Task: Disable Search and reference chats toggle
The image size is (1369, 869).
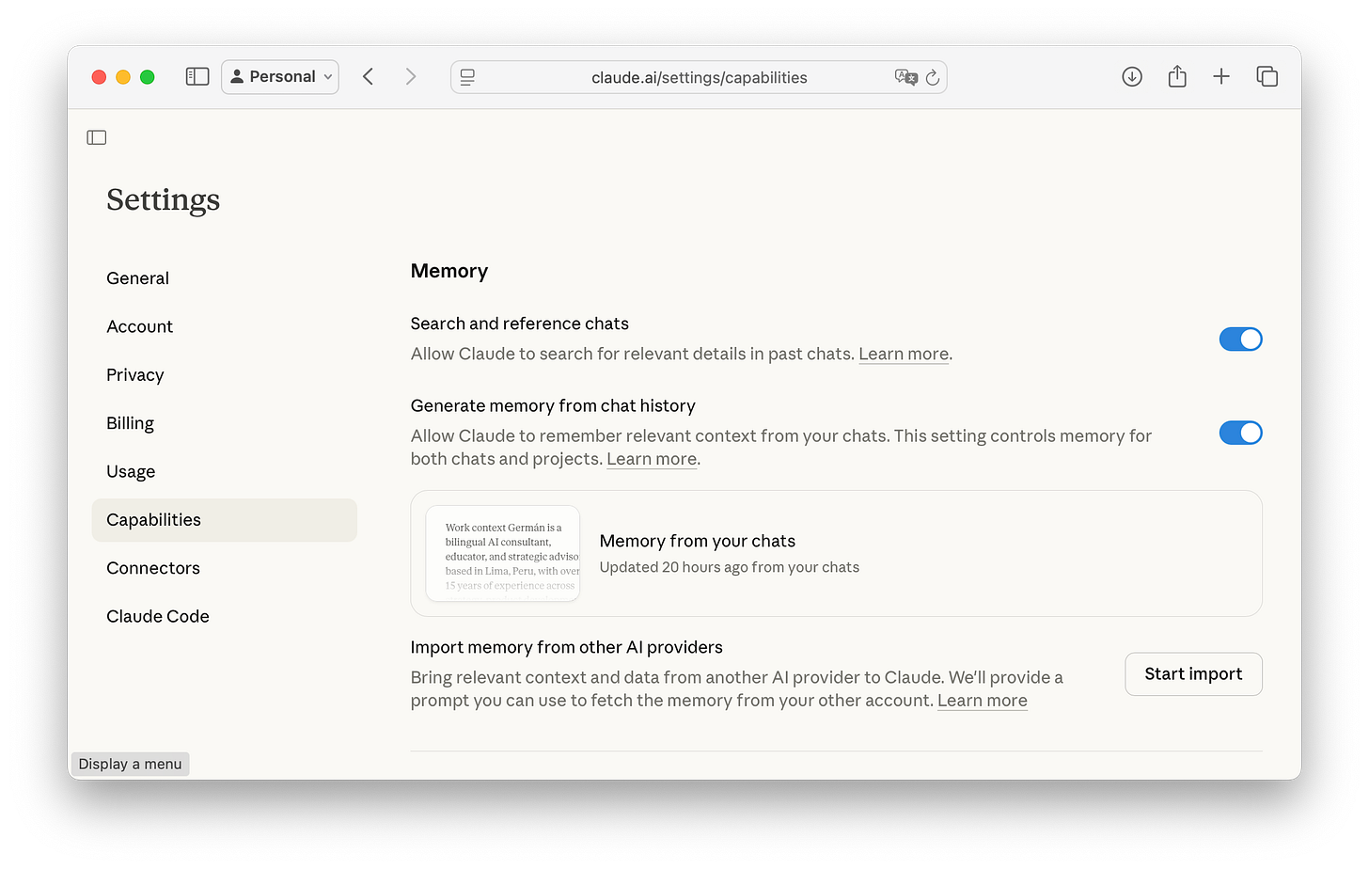Action: [1240, 340]
